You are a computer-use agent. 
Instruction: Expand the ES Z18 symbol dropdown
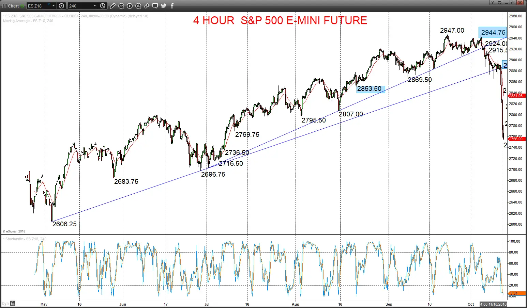click(x=54, y=6)
